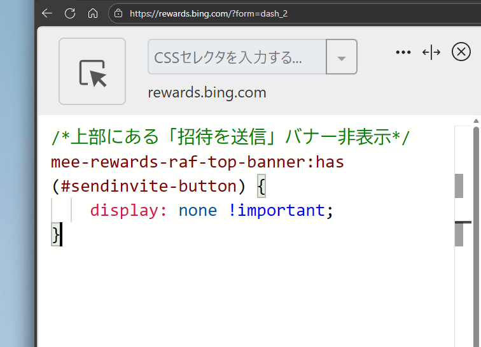
Task: Close the panel with the circled X
Action: coord(461,52)
